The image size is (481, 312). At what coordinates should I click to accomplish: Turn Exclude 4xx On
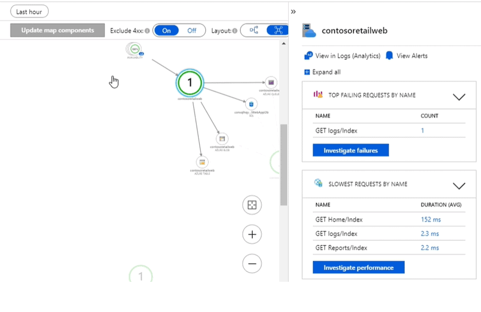[166, 31]
